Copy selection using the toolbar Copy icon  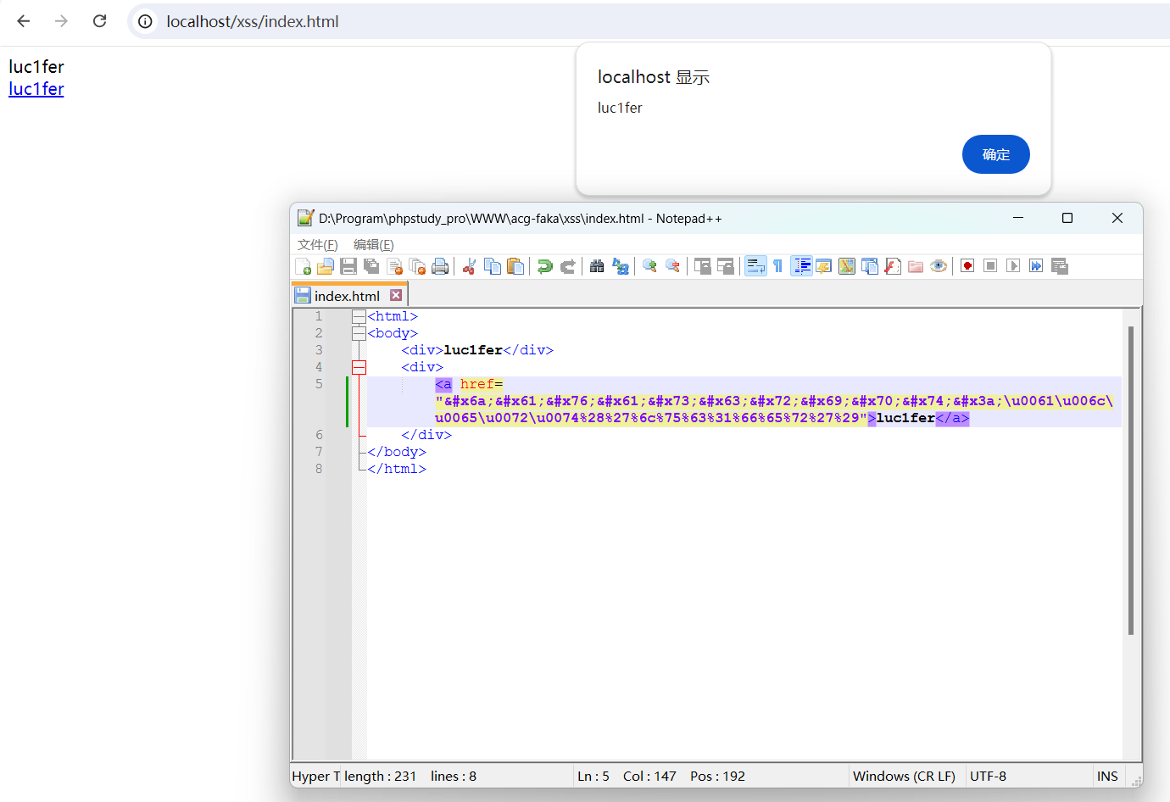coord(492,266)
